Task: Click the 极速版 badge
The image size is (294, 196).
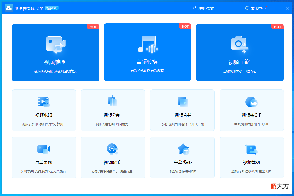Action: click(x=52, y=8)
